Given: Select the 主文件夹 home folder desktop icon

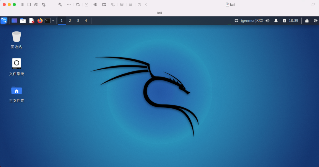Looking at the screenshot, I should point(17,94).
